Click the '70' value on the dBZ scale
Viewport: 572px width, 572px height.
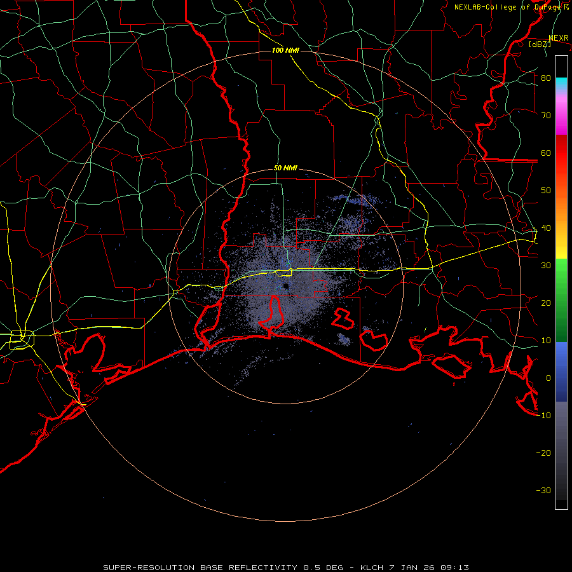(x=546, y=116)
